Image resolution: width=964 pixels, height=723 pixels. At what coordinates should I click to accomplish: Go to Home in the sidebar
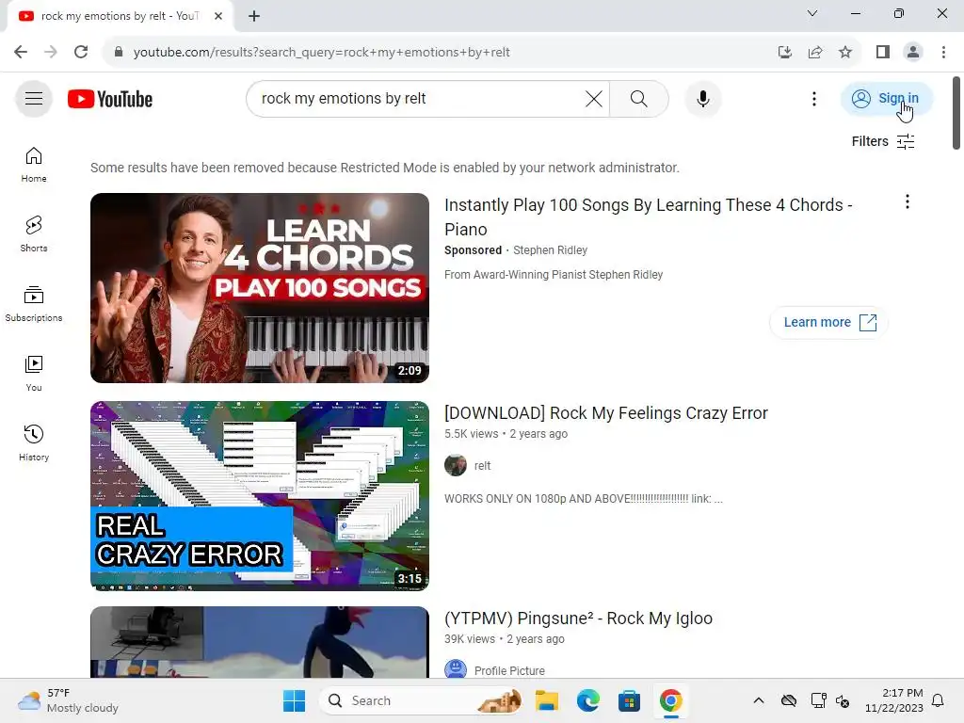click(x=34, y=165)
